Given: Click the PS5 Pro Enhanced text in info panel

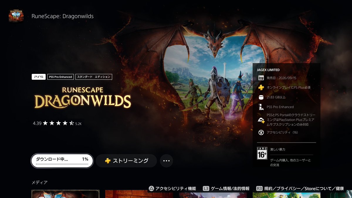Looking at the screenshot, I should [x=280, y=107].
